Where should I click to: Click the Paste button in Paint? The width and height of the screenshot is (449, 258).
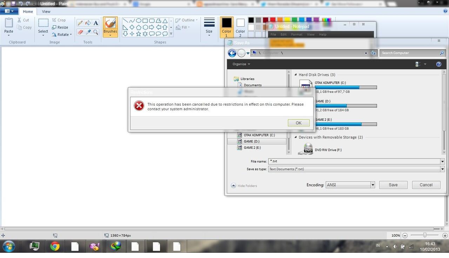tap(9, 26)
